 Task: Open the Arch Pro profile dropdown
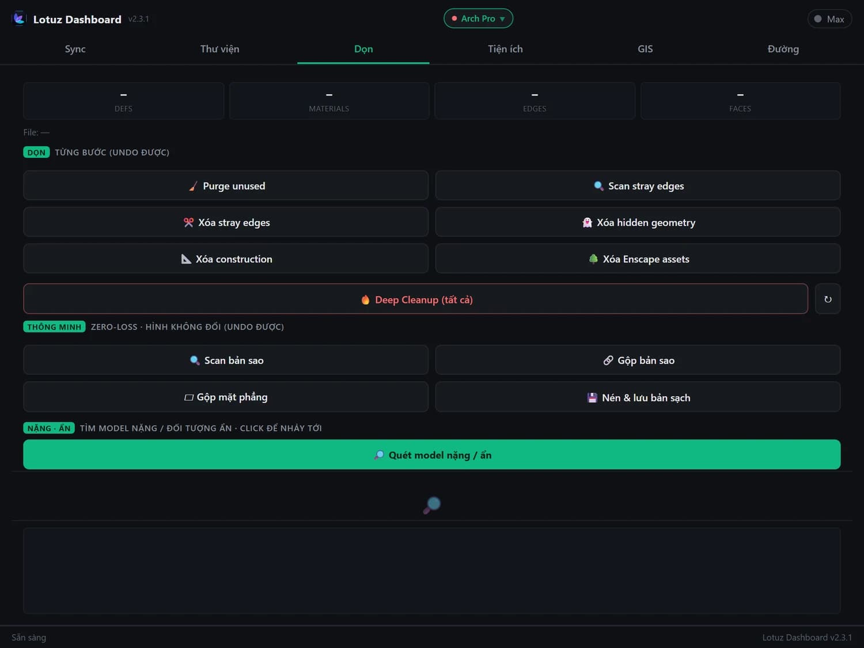point(478,18)
